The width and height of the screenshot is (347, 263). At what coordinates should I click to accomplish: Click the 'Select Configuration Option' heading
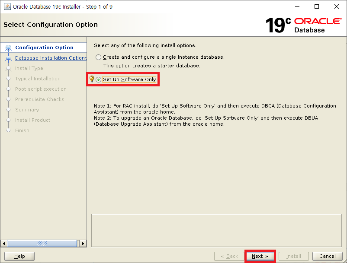click(51, 25)
